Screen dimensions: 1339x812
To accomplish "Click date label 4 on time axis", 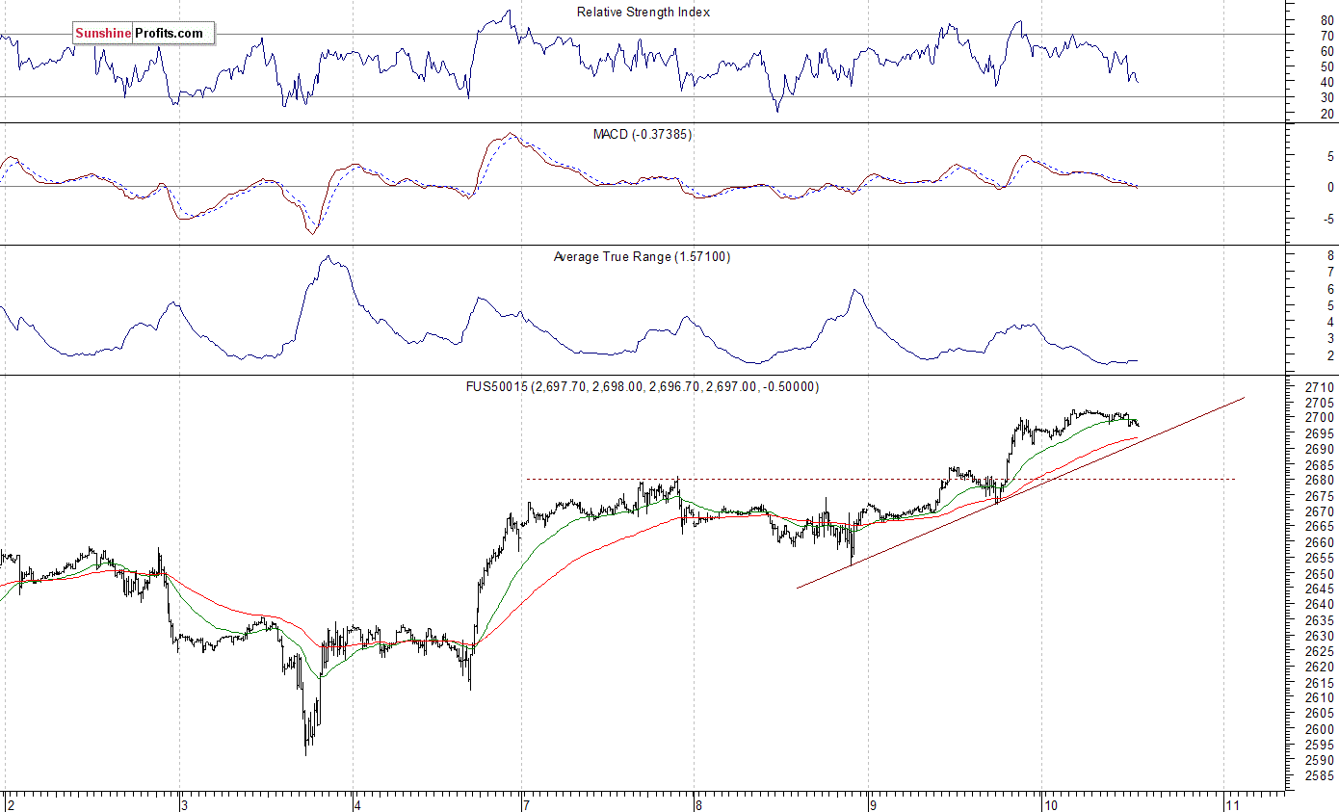I will click(x=357, y=803).
